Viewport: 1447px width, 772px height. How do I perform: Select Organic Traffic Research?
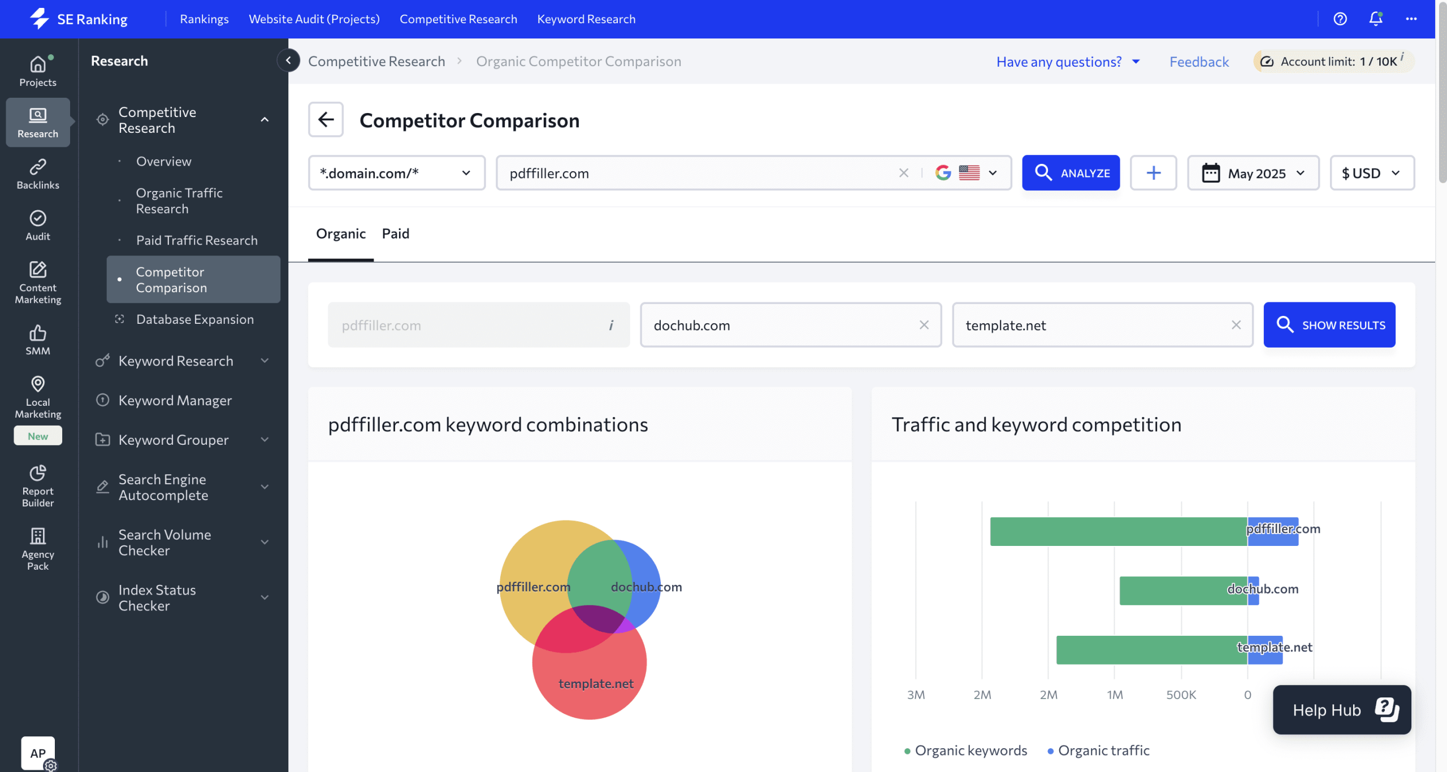tap(179, 201)
